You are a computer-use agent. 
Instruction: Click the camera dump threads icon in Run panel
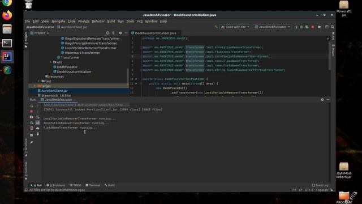click(x=32, y=117)
